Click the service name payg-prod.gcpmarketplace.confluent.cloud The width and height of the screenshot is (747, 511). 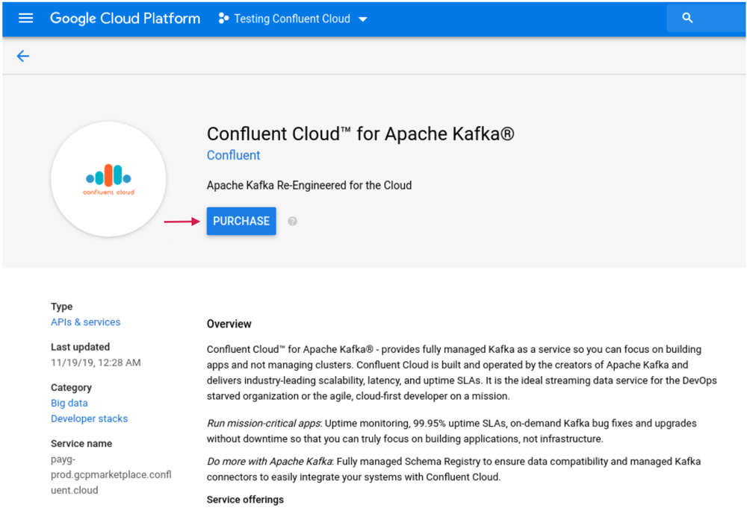111,475
